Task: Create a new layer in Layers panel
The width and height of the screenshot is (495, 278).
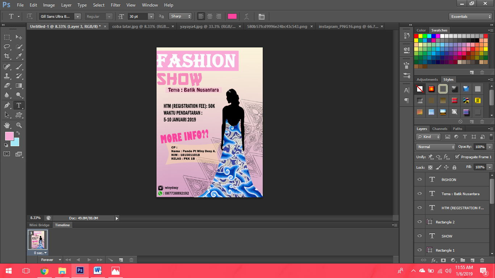Action: click(x=472, y=260)
